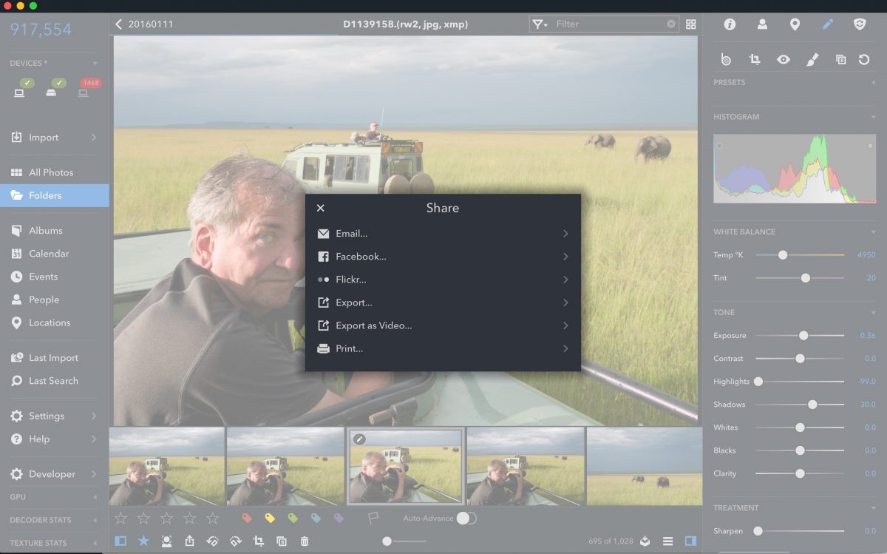Click the copy adjustments icon in edit panel

pyautogui.click(x=840, y=59)
